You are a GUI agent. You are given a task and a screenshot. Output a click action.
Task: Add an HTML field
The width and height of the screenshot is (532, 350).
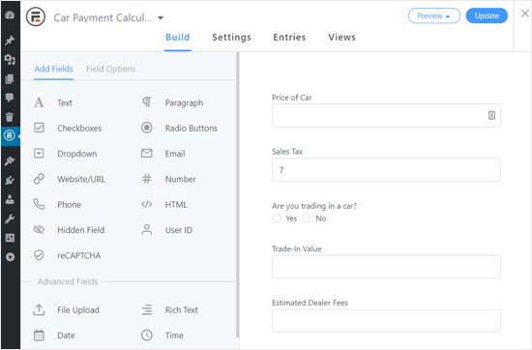coord(164,205)
